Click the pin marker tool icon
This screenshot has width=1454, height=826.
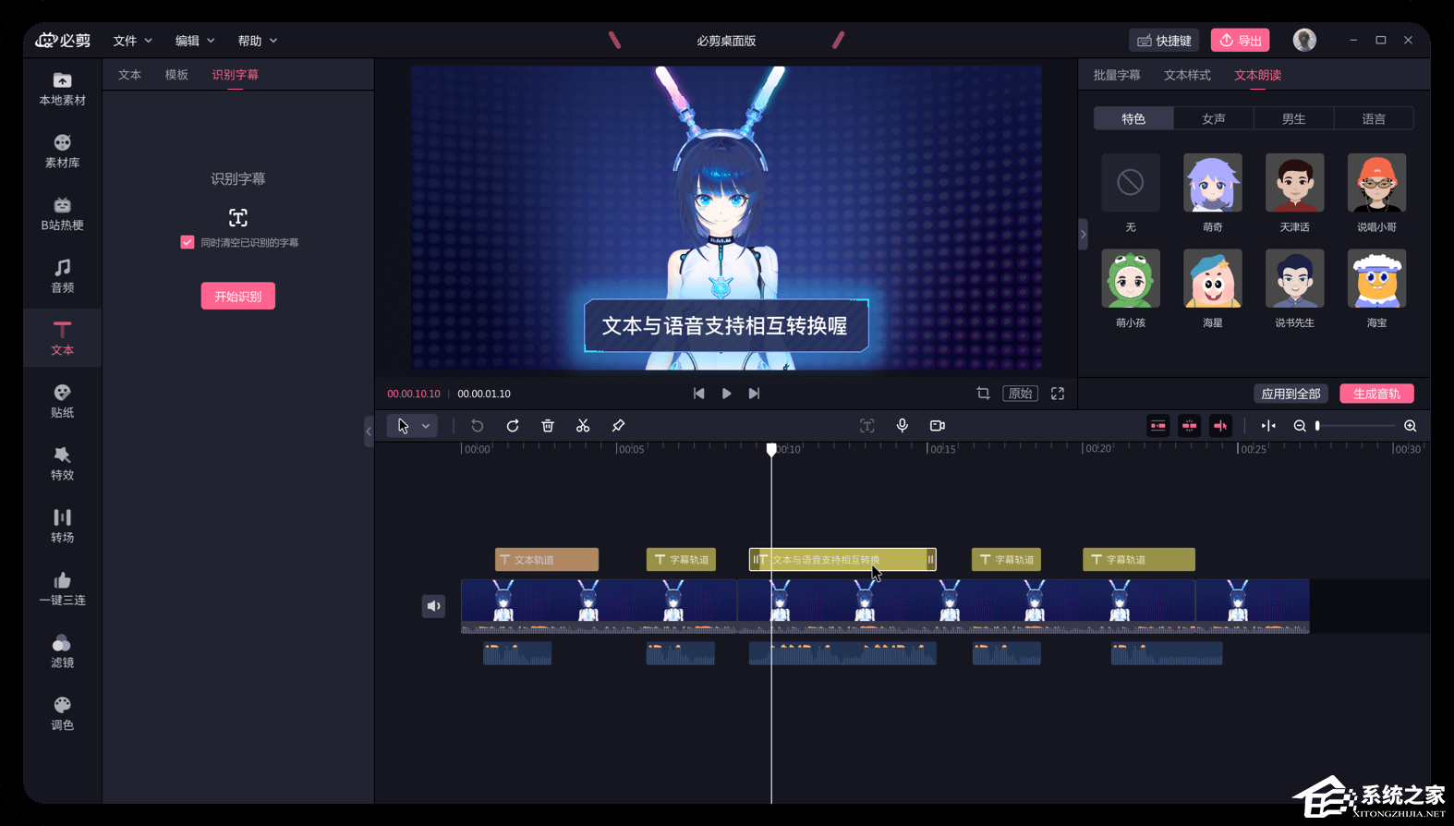(x=618, y=426)
